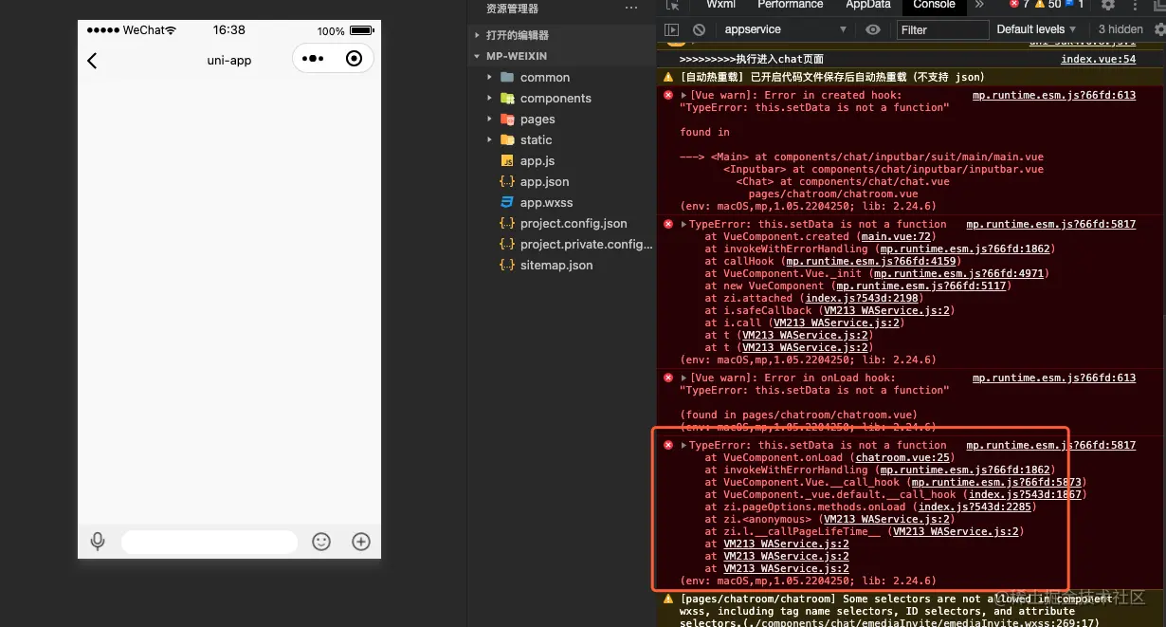Open the index.js?543d:2285 link

click(975, 507)
